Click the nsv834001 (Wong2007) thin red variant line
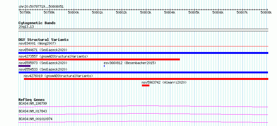 143,46
